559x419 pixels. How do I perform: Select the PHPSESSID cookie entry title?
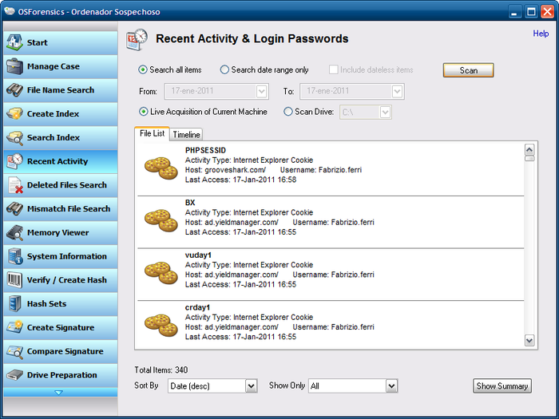click(205, 150)
